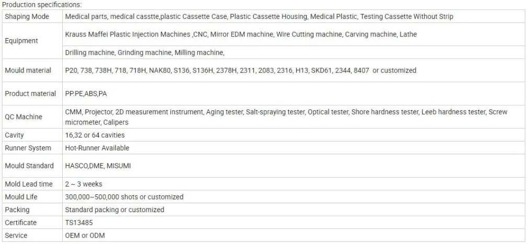Click the 'Hot-Runner Available' text

coord(97,148)
